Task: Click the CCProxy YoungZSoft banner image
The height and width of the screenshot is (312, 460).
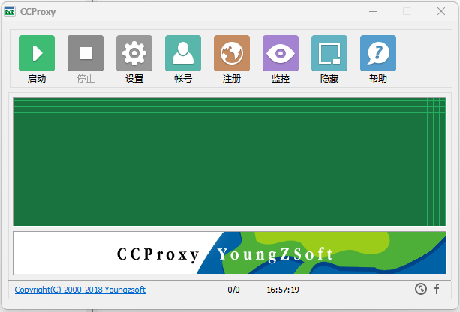Action: pos(230,253)
